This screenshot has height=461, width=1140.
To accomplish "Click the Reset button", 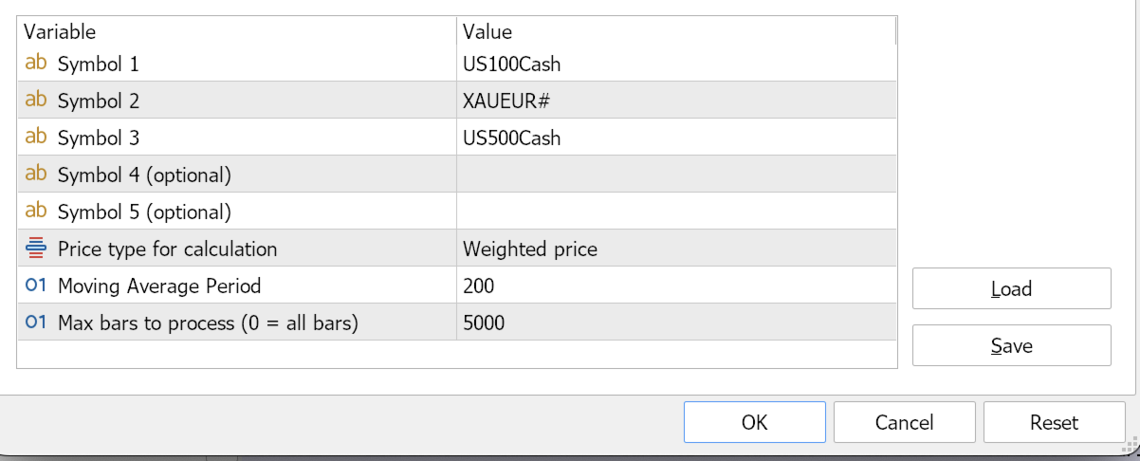I will (x=1054, y=422).
